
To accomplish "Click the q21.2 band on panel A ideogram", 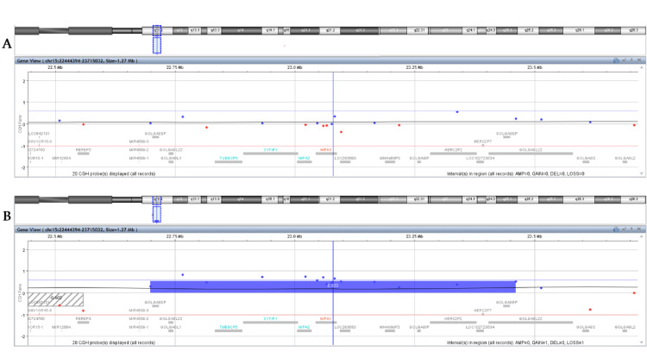I will click(x=330, y=30).
